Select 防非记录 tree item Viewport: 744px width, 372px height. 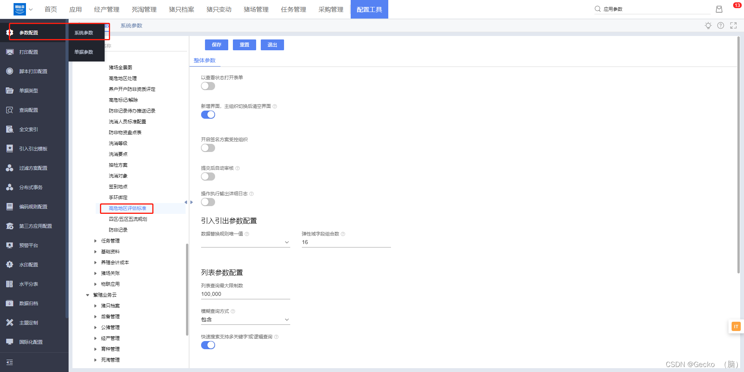point(118,230)
